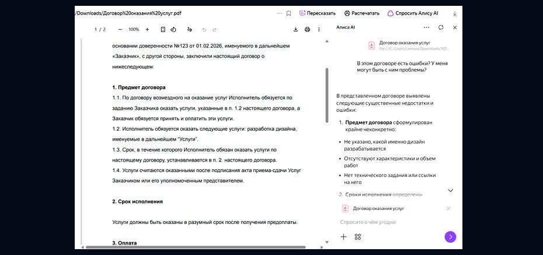Click the PDF horizontal scrollbar thumb
This screenshot has width=543, height=255.
(x=196, y=247)
